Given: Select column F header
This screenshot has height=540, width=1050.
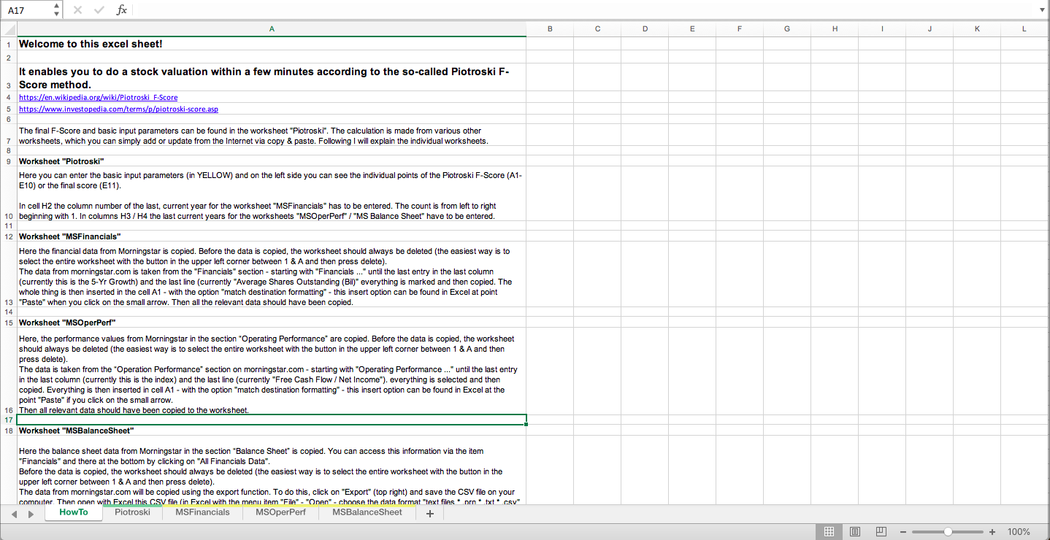Looking at the screenshot, I should 740,29.
